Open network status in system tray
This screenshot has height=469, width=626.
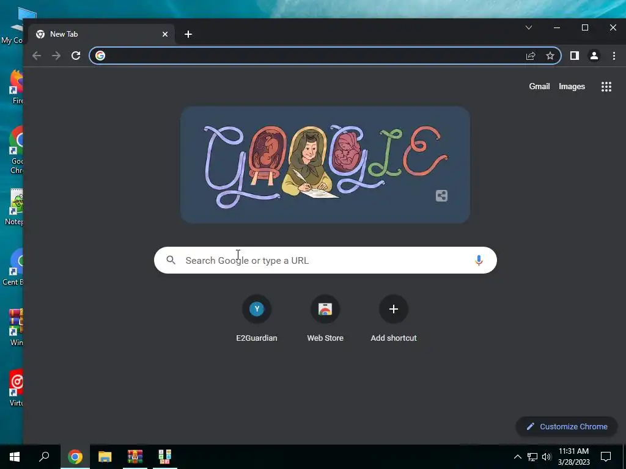[x=532, y=457]
